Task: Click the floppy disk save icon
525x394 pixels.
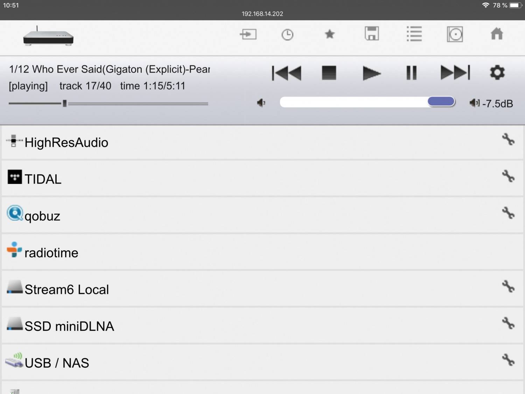Action: 372,34
